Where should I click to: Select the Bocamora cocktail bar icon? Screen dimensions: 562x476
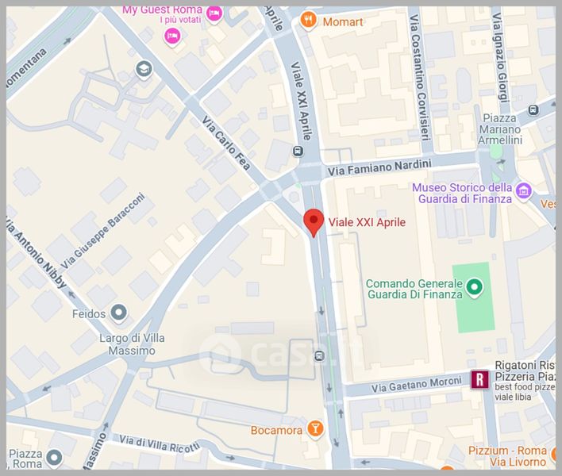315,429
